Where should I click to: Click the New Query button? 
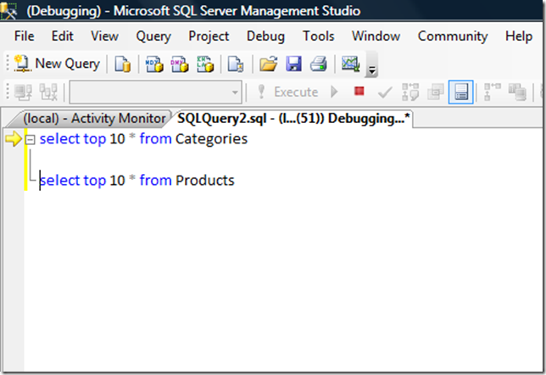pos(57,64)
